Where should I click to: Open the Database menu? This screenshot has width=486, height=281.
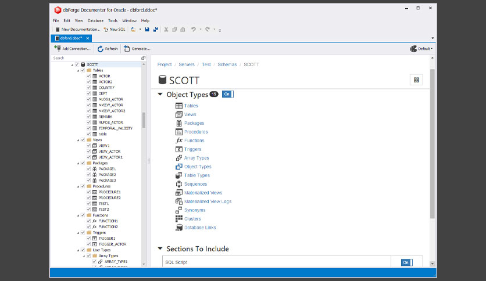pyautogui.click(x=95, y=21)
